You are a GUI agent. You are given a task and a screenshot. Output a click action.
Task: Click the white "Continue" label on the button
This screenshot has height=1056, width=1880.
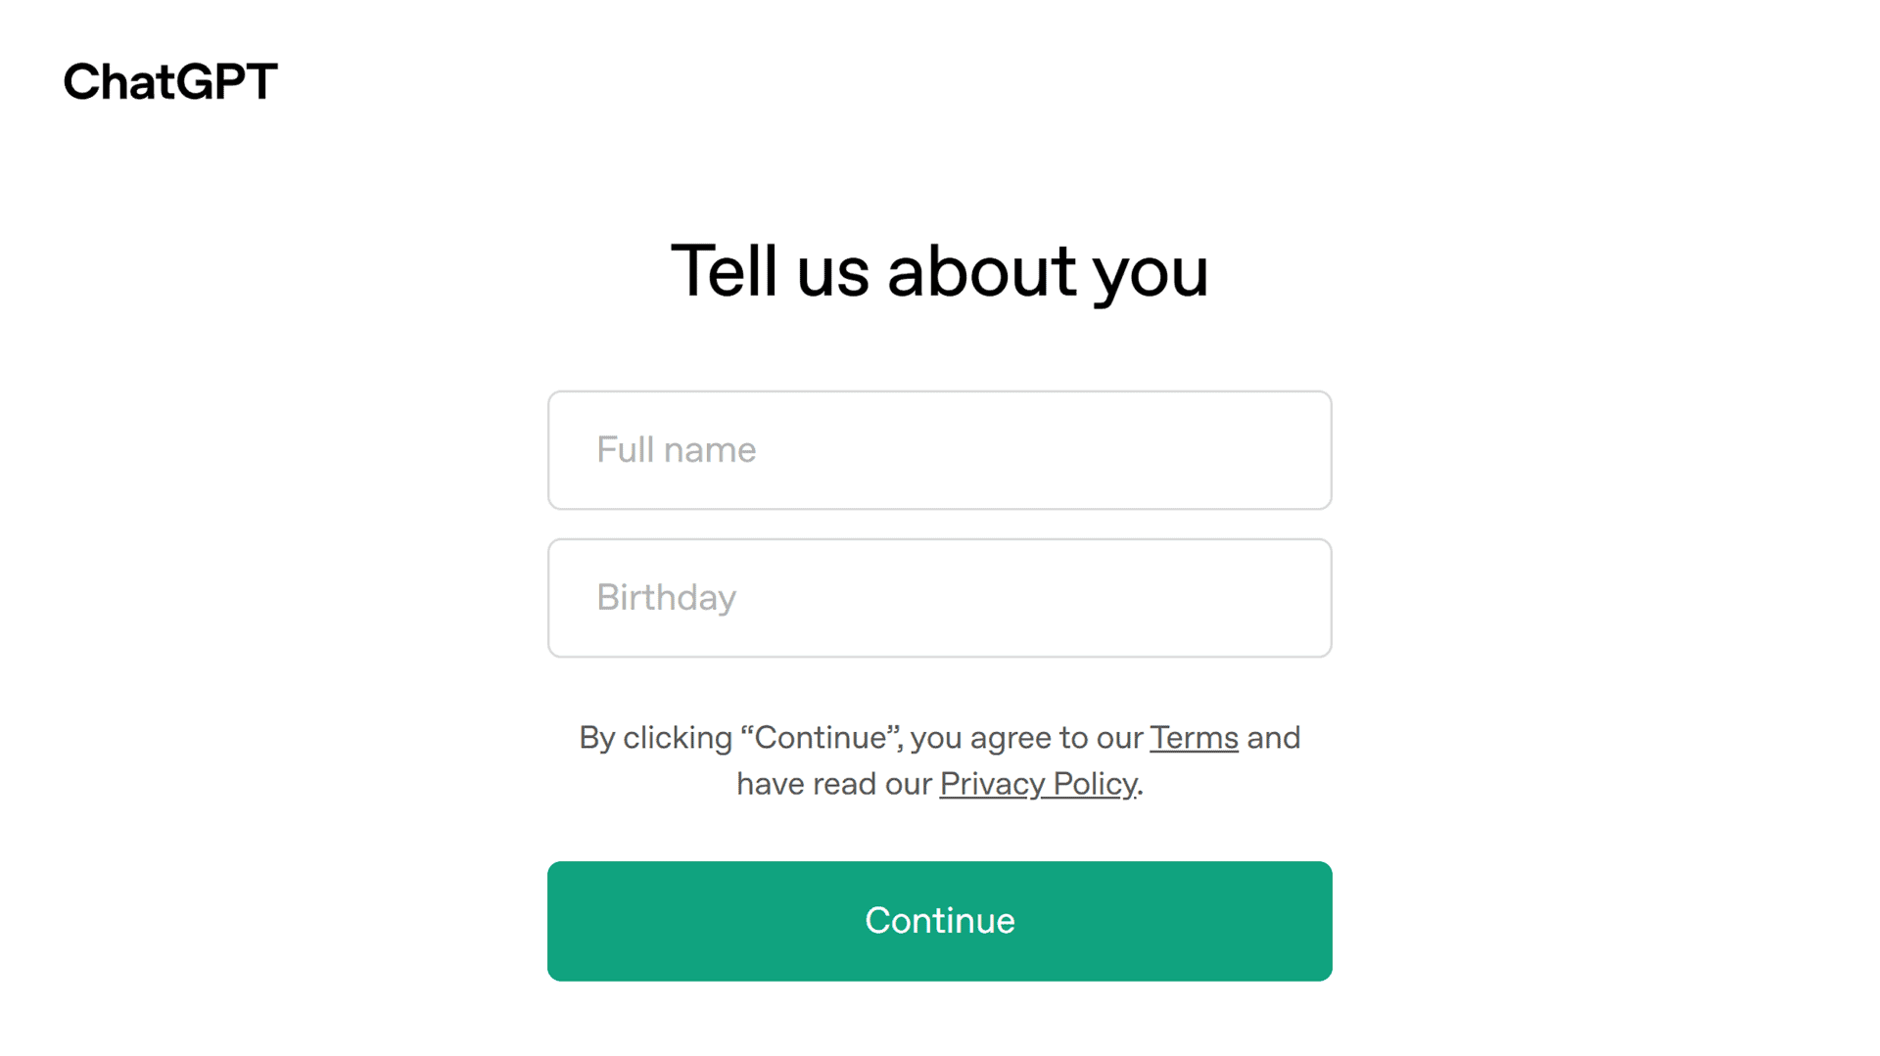tap(939, 921)
